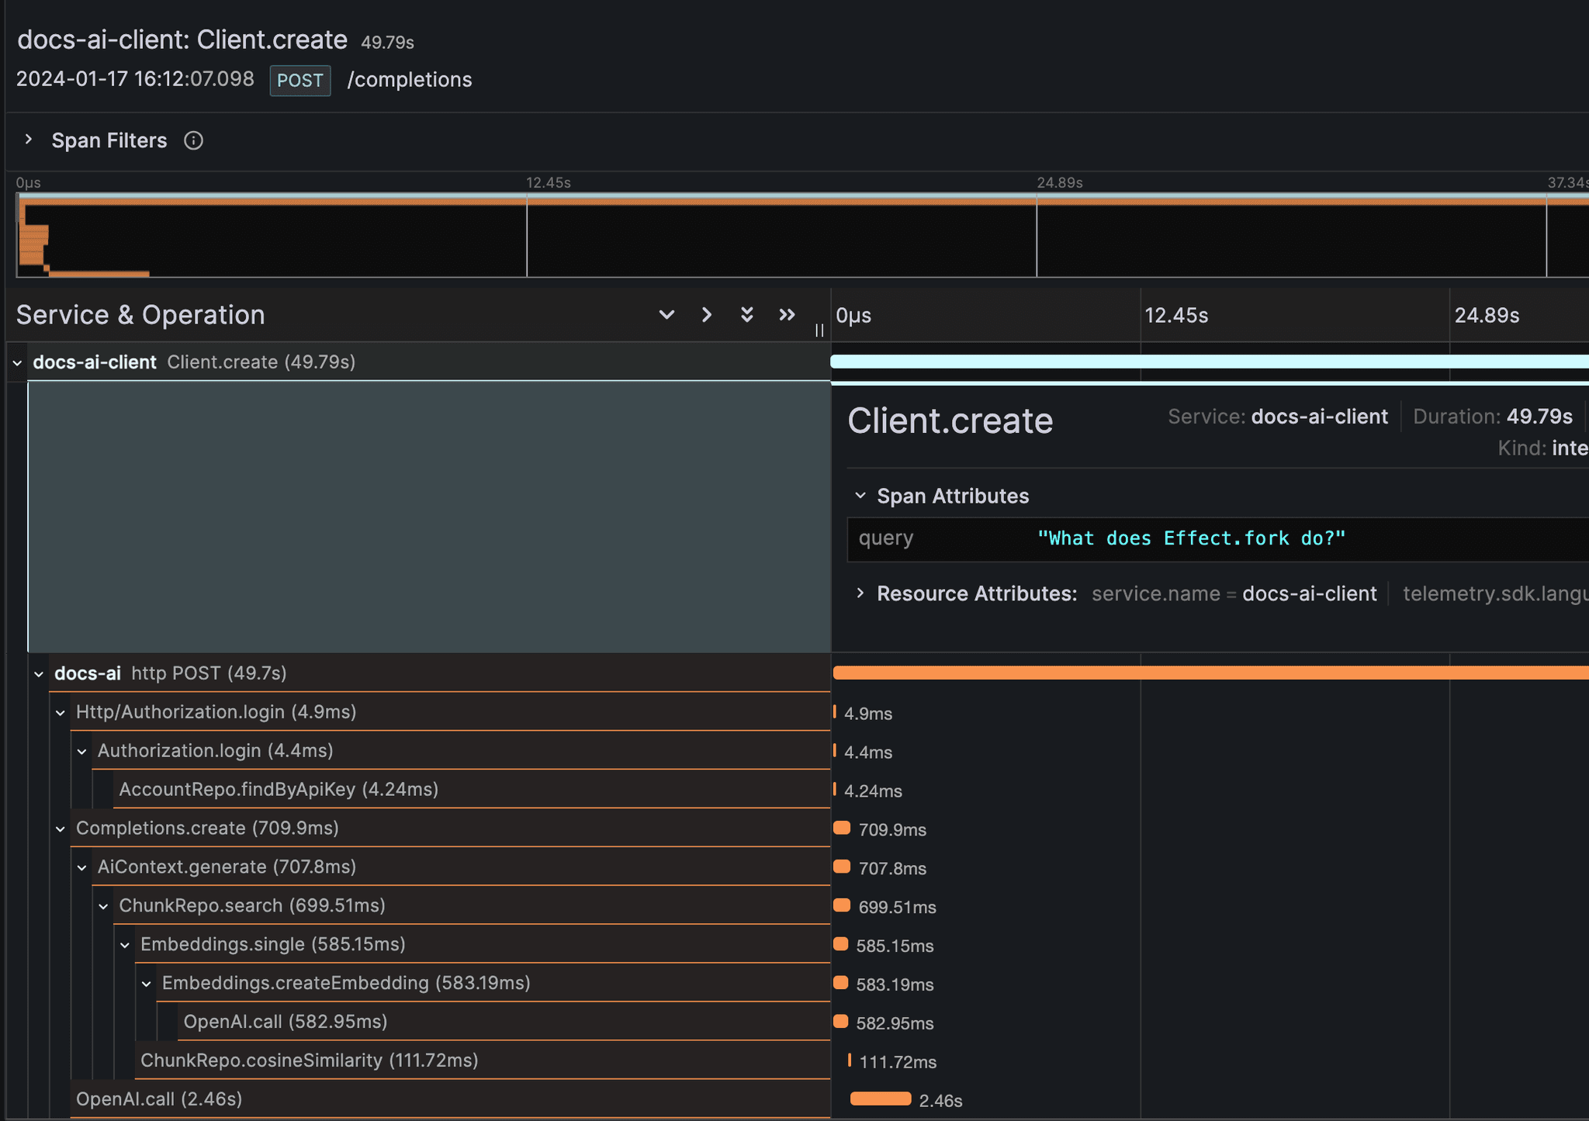This screenshot has width=1589, height=1121.
Task: Expand the Span Filters section
Action: click(x=29, y=140)
